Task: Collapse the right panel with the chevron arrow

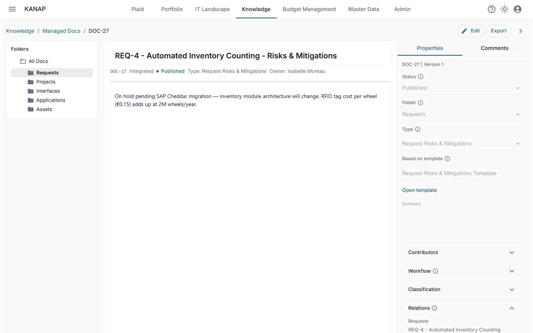Action: click(520, 31)
